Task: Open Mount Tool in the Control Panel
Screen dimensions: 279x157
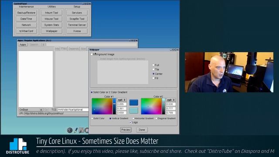Action: point(51,13)
